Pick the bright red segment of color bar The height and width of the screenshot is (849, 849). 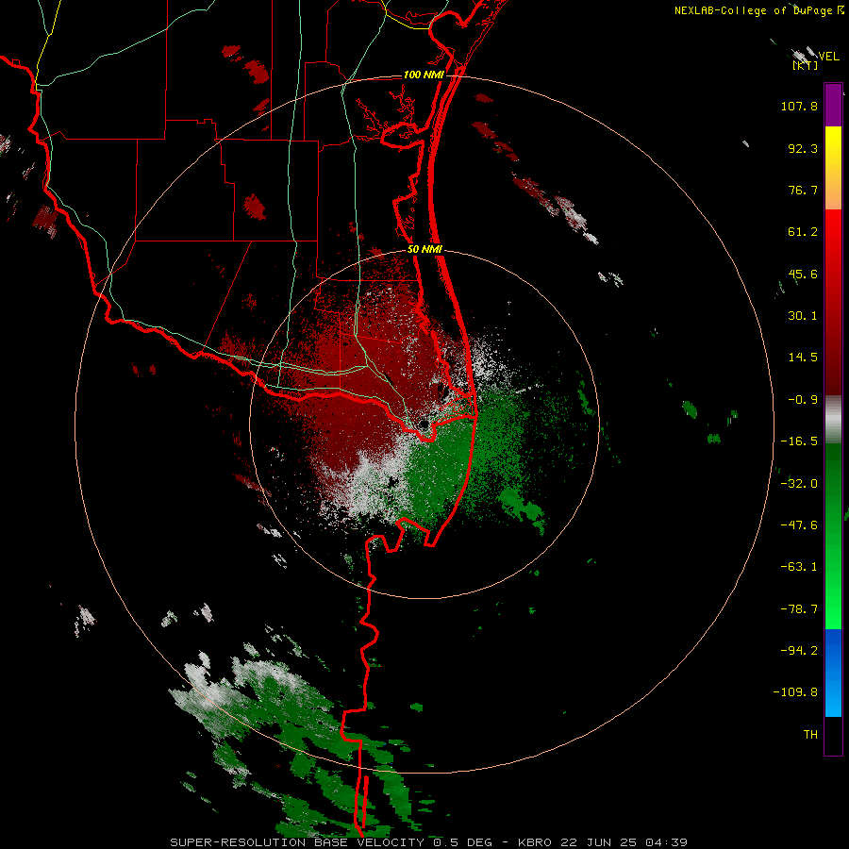(x=833, y=302)
